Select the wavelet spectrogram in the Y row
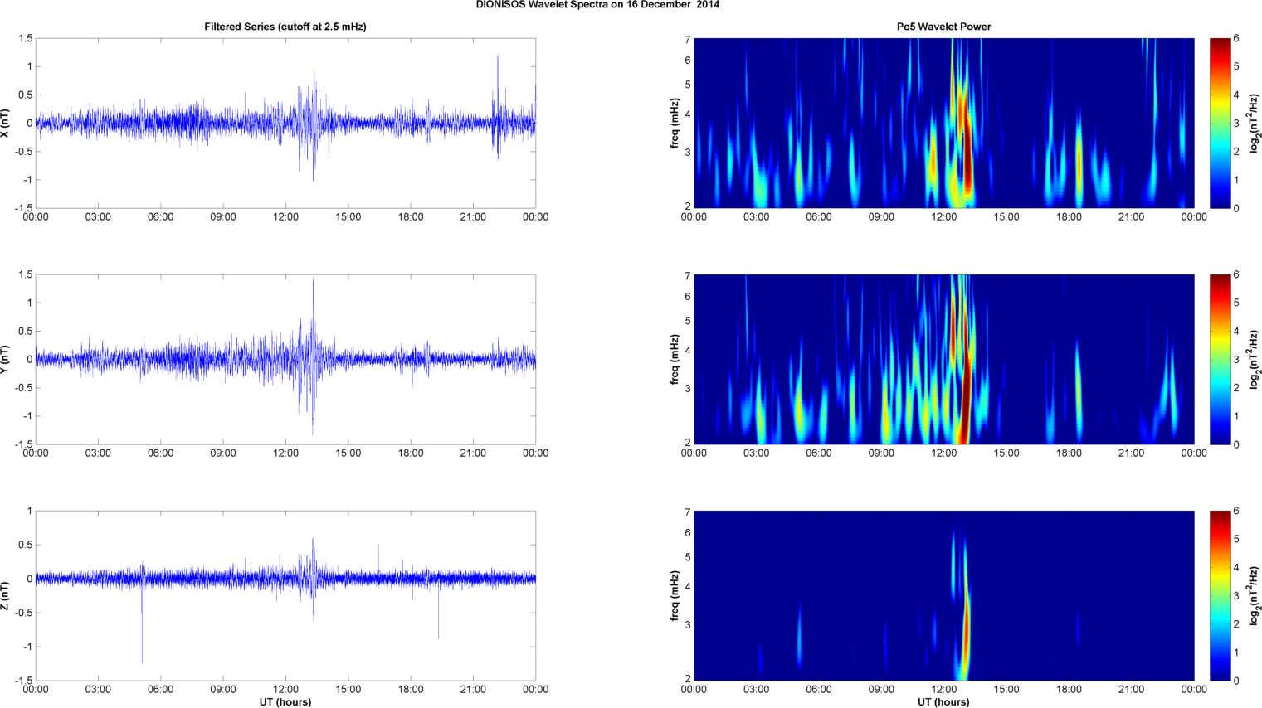This screenshot has width=1262, height=708. tap(943, 359)
